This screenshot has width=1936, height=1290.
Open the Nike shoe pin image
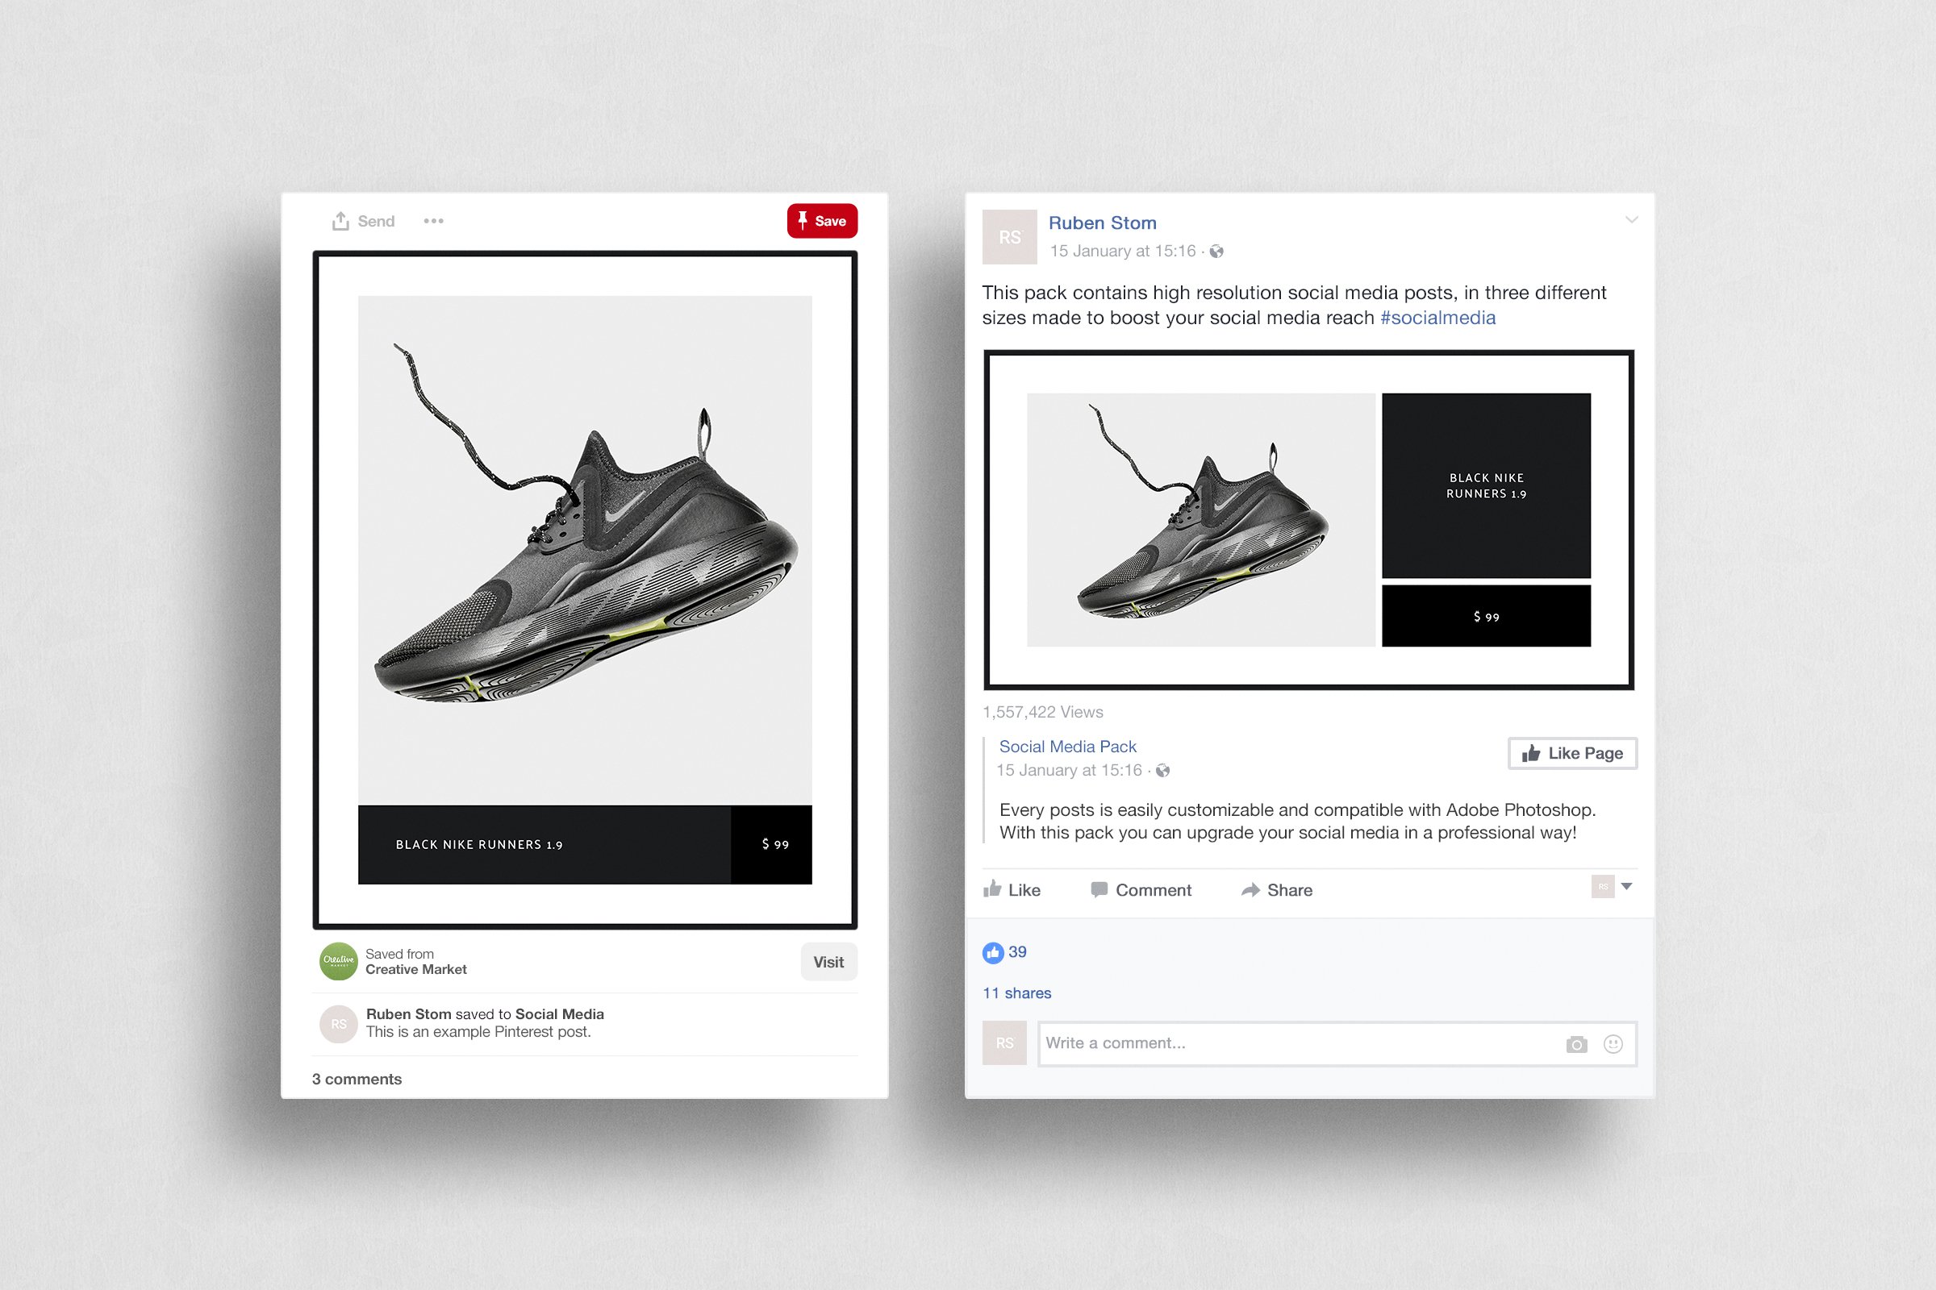tap(586, 590)
